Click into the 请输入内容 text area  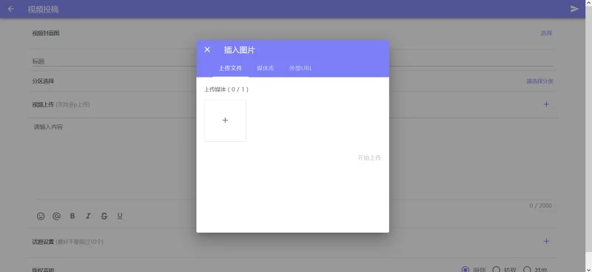292,160
